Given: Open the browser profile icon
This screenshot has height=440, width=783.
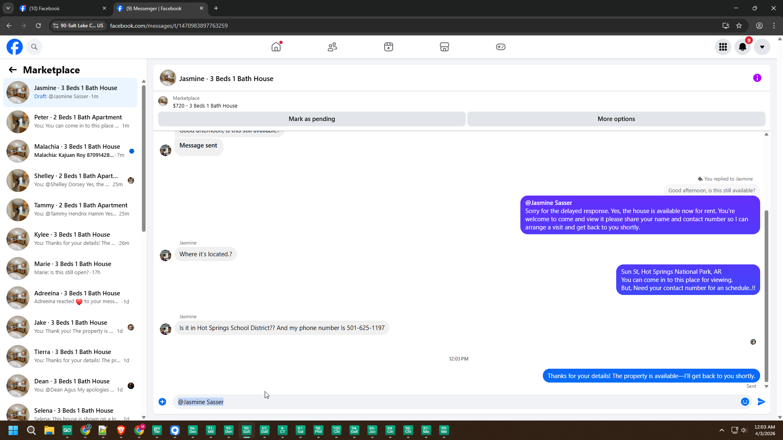Looking at the screenshot, I should coord(759,26).
